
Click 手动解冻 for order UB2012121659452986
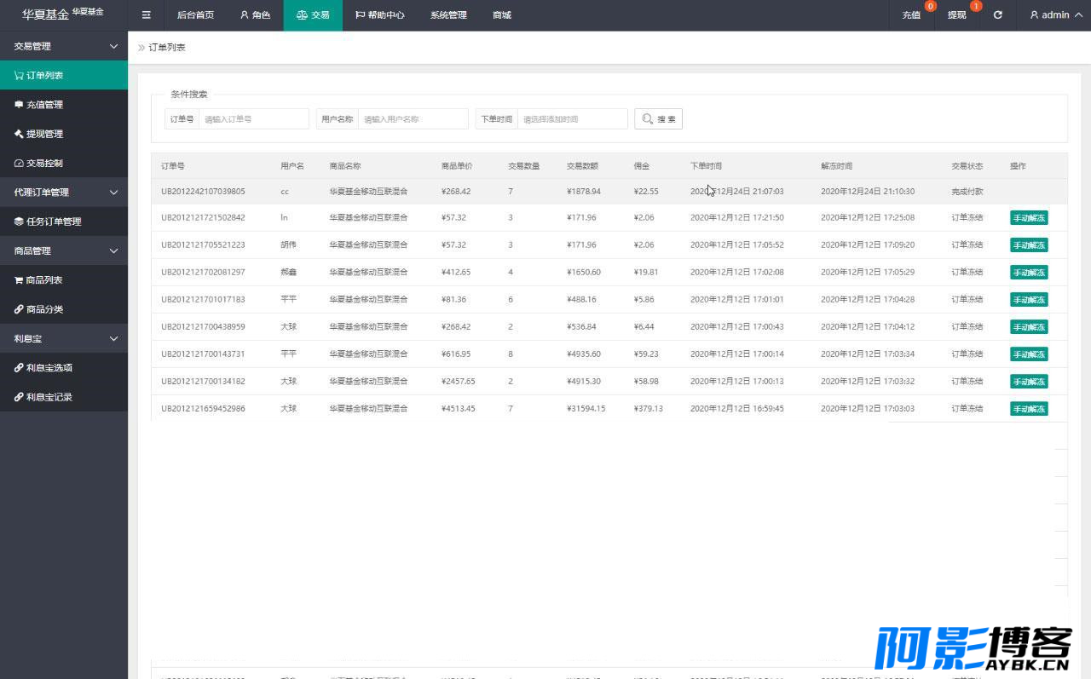pyautogui.click(x=1029, y=409)
